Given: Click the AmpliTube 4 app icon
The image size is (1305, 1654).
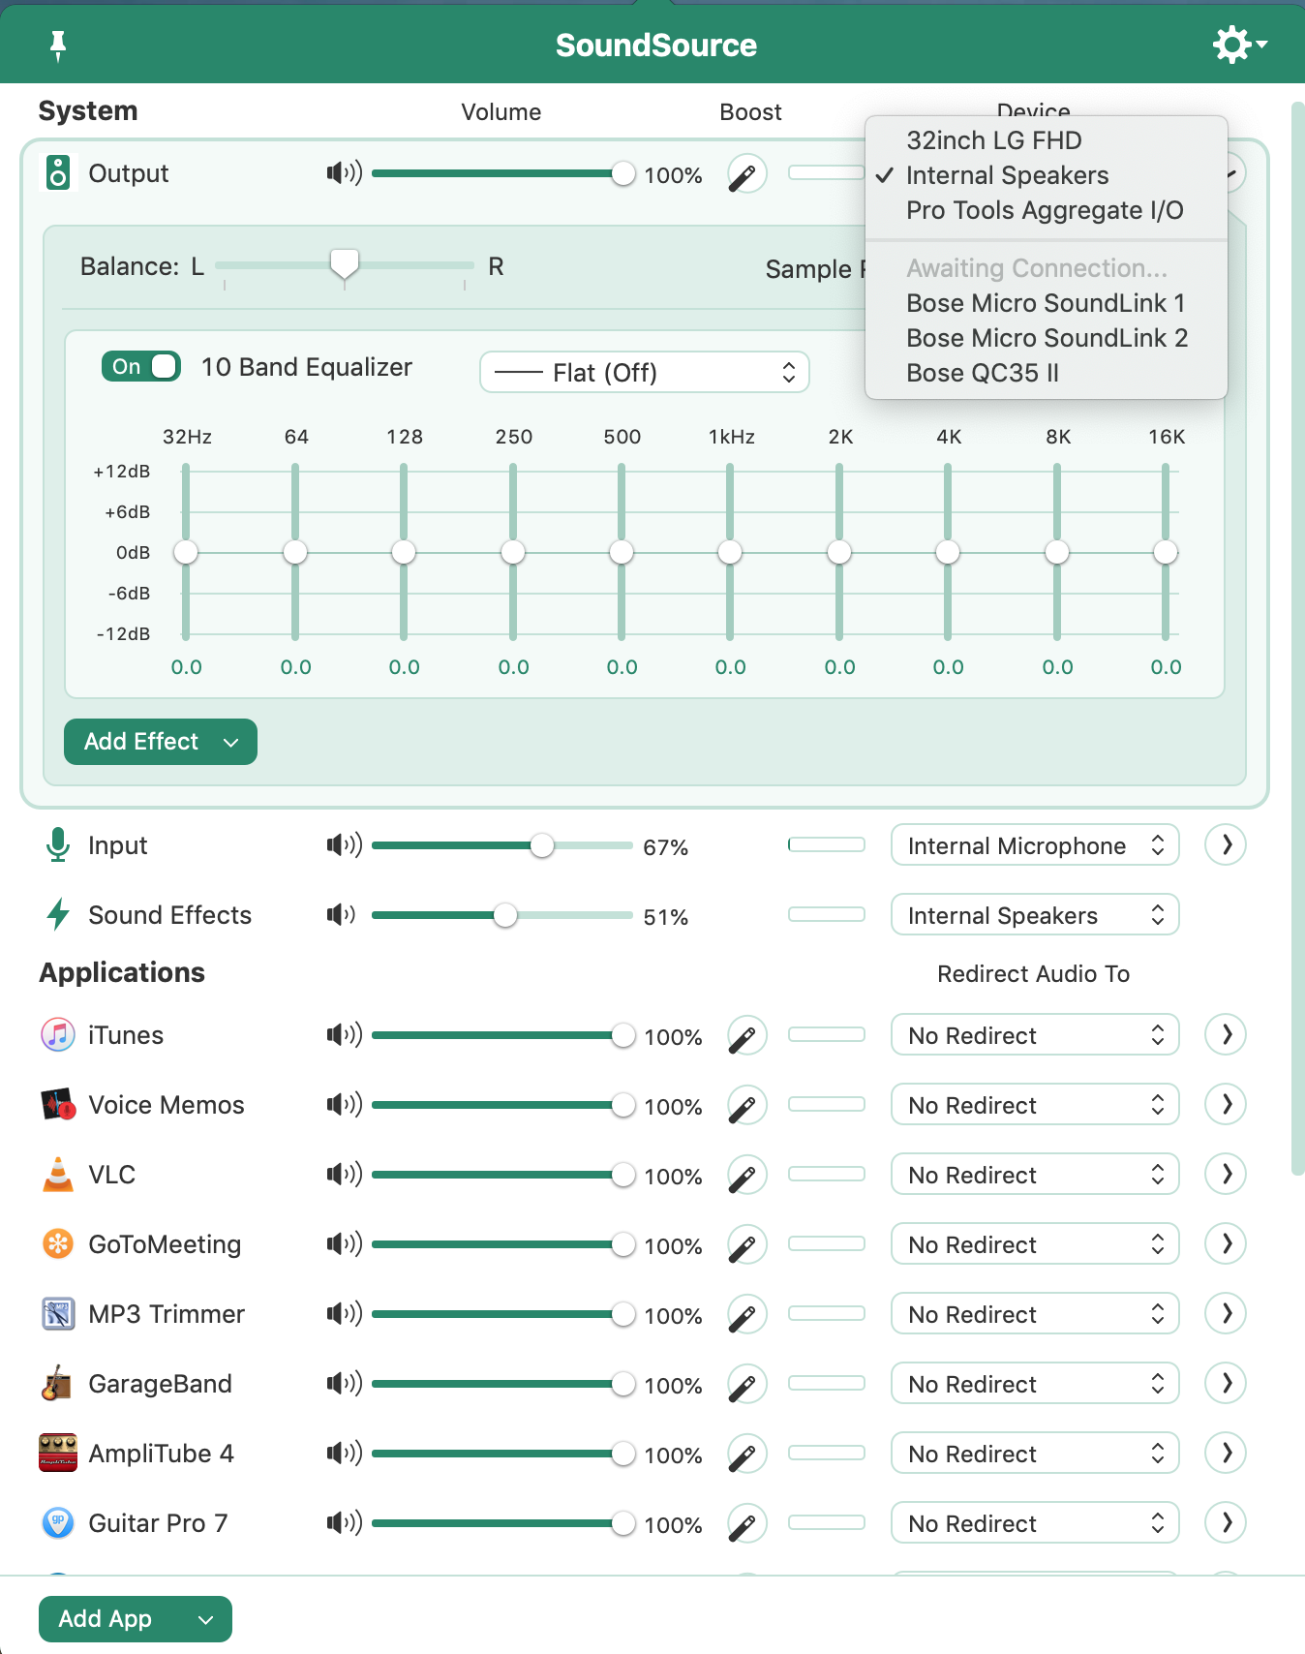Looking at the screenshot, I should (58, 1454).
